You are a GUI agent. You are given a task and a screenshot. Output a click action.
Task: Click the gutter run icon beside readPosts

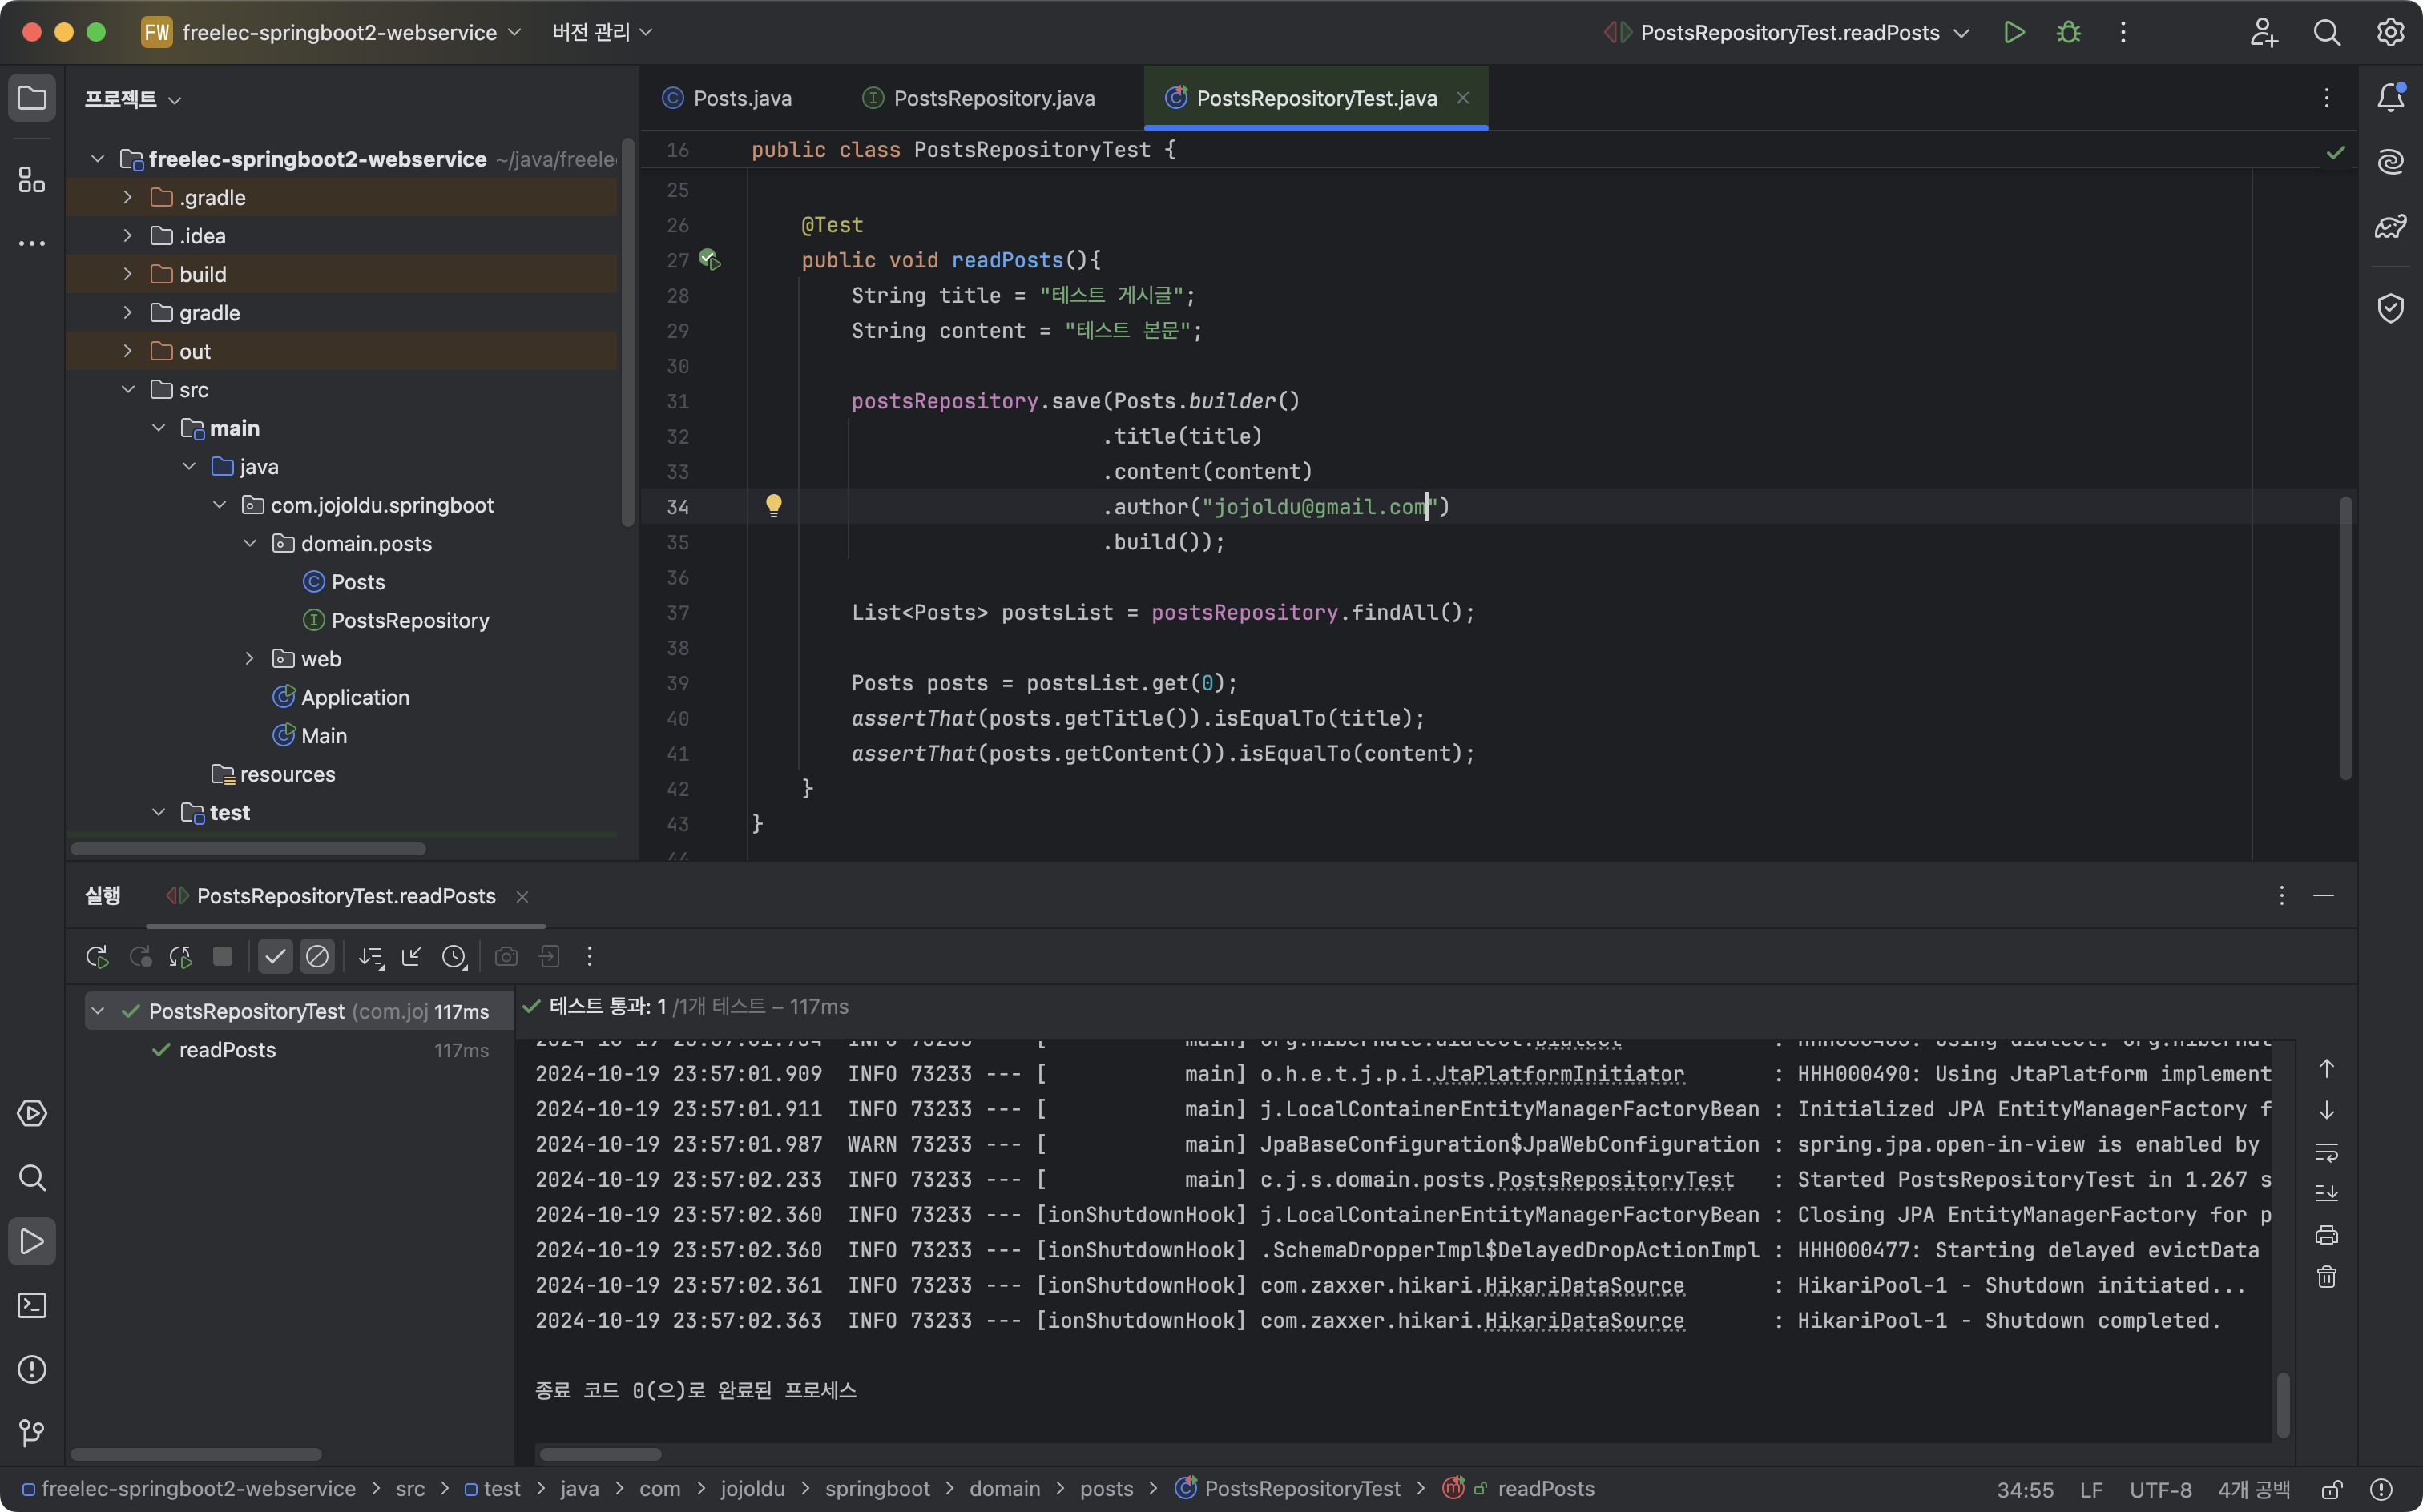click(709, 260)
